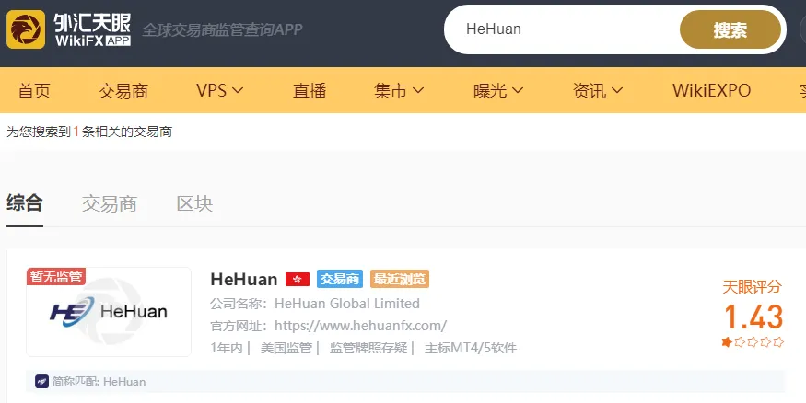Click the 为您搜索到1条相关的交易商 result count

pyautogui.click(x=89, y=132)
